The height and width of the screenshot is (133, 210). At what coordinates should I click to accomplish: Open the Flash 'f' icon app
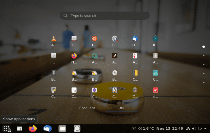(115, 56)
